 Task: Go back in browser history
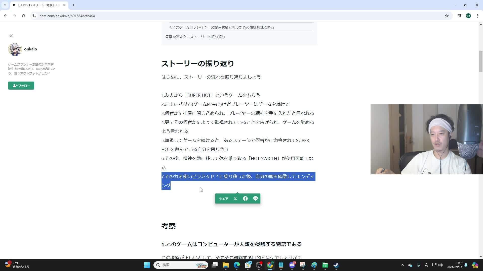coord(6,16)
